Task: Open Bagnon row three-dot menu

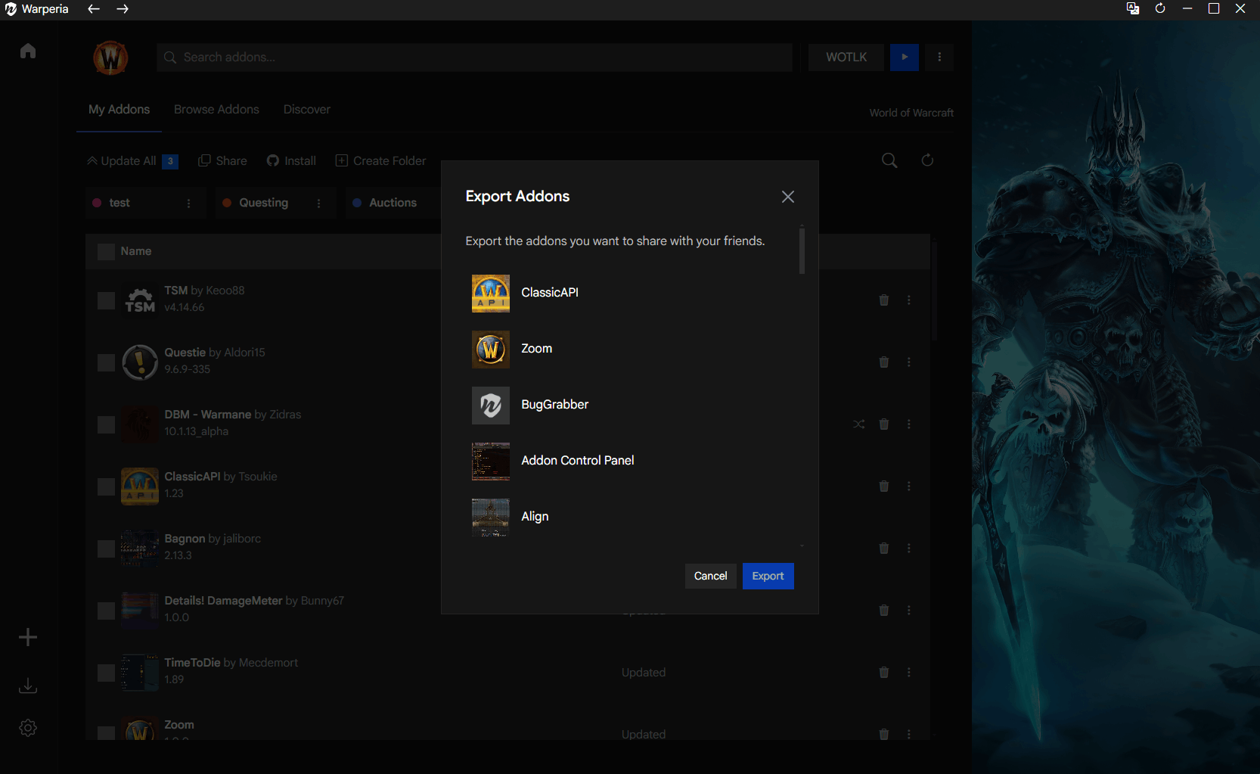Action: click(909, 549)
